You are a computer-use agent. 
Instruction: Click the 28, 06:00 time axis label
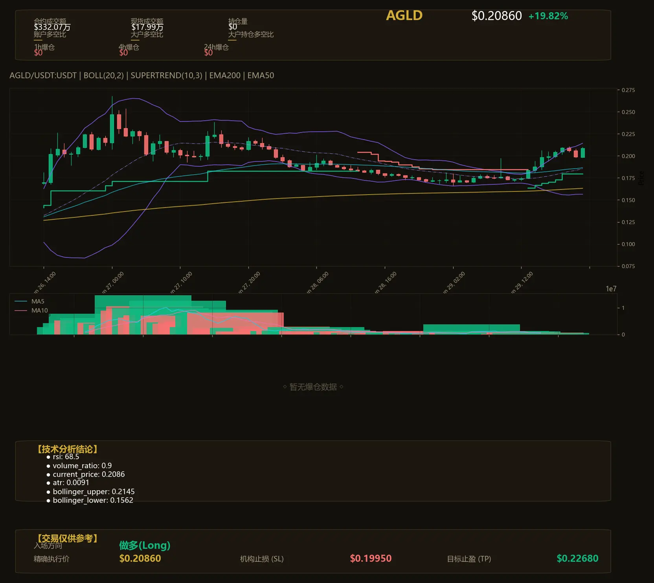pyautogui.click(x=318, y=283)
